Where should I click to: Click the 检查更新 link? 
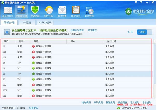(33, 108)
